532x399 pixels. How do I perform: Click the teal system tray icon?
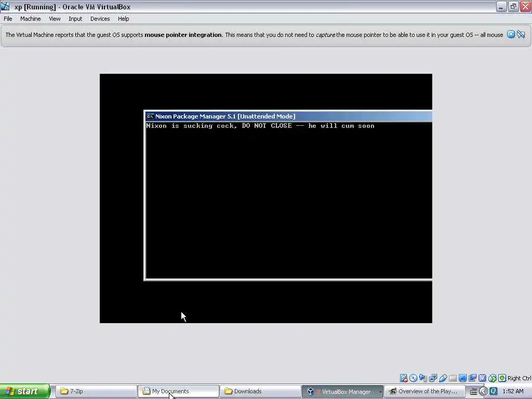pos(494,392)
